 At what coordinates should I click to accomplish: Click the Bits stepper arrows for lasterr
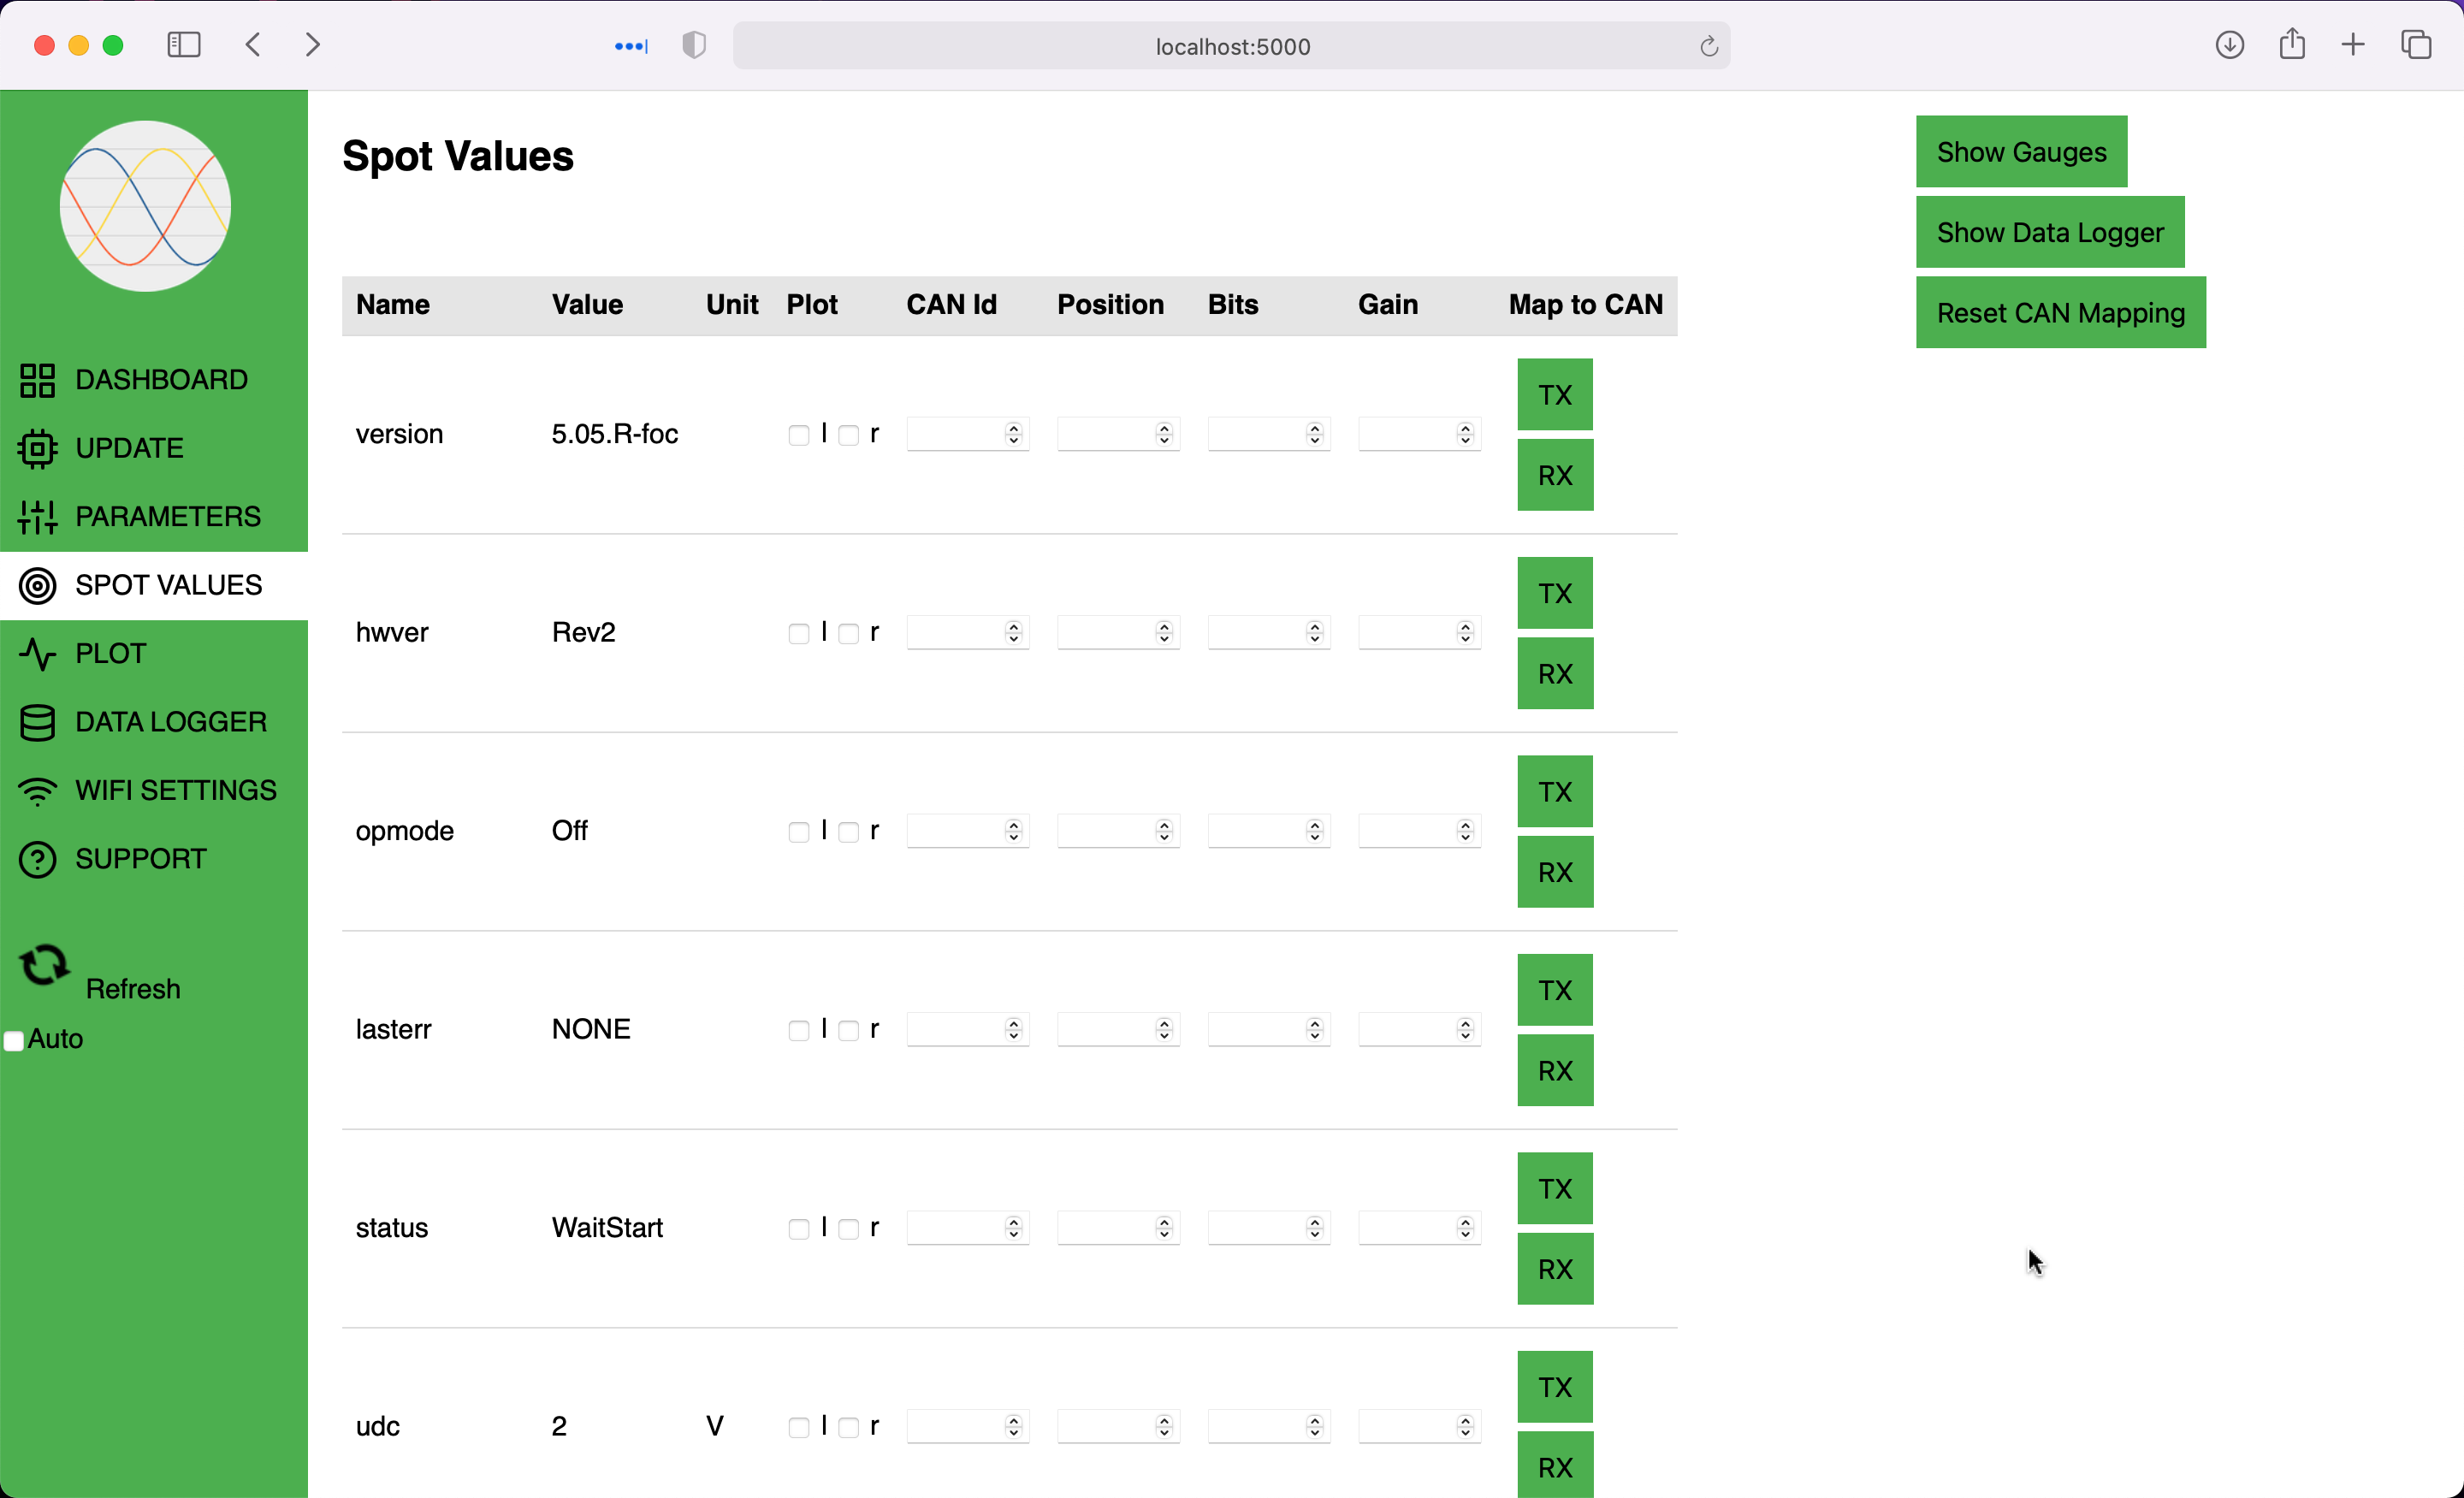tap(1314, 1030)
